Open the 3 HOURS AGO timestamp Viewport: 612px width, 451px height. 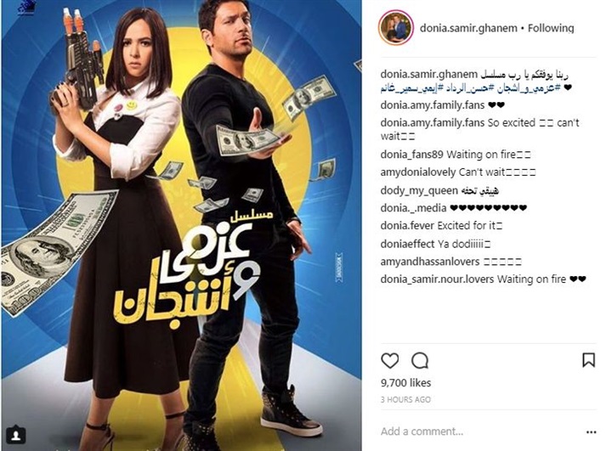pos(405,399)
